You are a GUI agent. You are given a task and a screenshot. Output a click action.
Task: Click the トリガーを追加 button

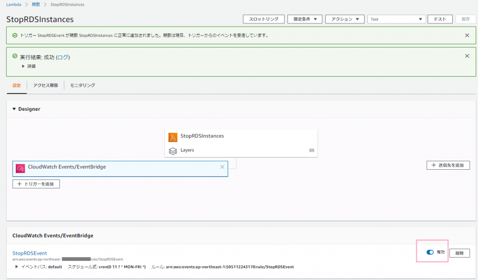[x=36, y=184]
